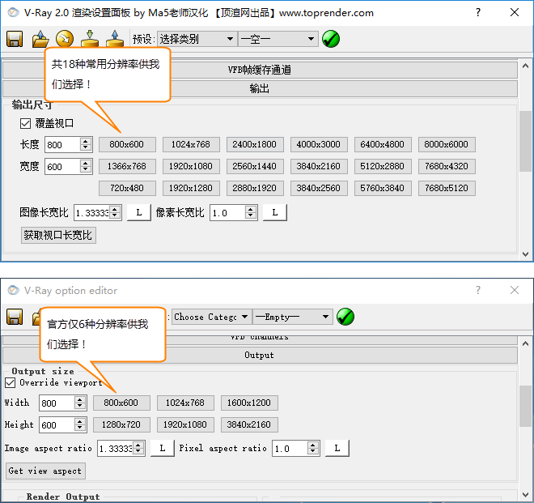Click Height input field
This screenshot has width=534, height=503.
pos(57,425)
